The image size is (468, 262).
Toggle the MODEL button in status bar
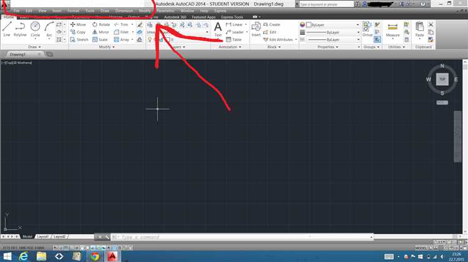tap(421, 248)
